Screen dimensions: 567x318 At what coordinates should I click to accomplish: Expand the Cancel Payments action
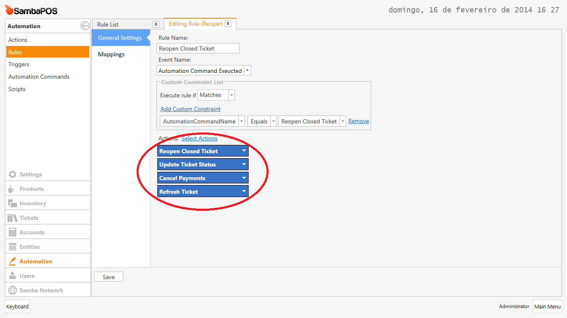pos(244,178)
